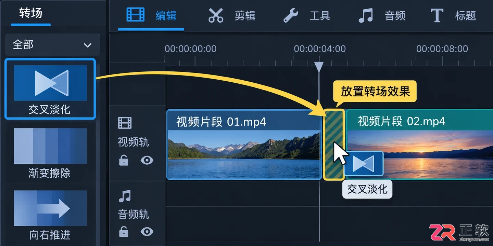Open the 全部 category dropdown
493x246 pixels.
[52, 45]
